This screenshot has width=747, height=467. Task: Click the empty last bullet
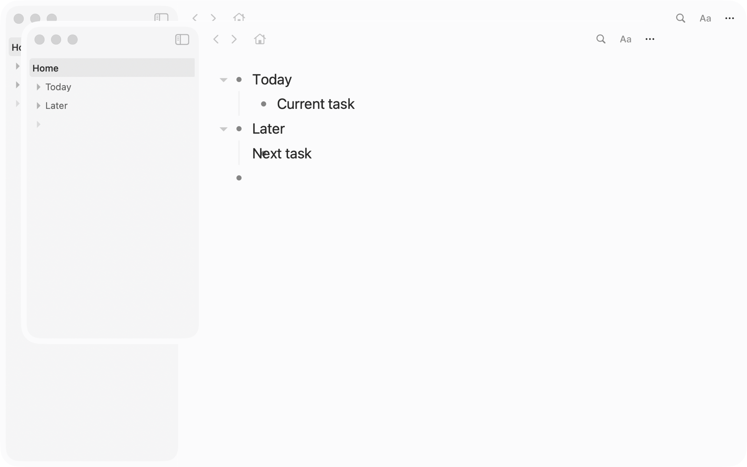click(x=239, y=177)
